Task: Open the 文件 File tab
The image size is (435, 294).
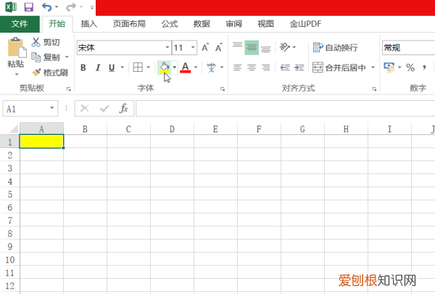Action: click(x=20, y=24)
